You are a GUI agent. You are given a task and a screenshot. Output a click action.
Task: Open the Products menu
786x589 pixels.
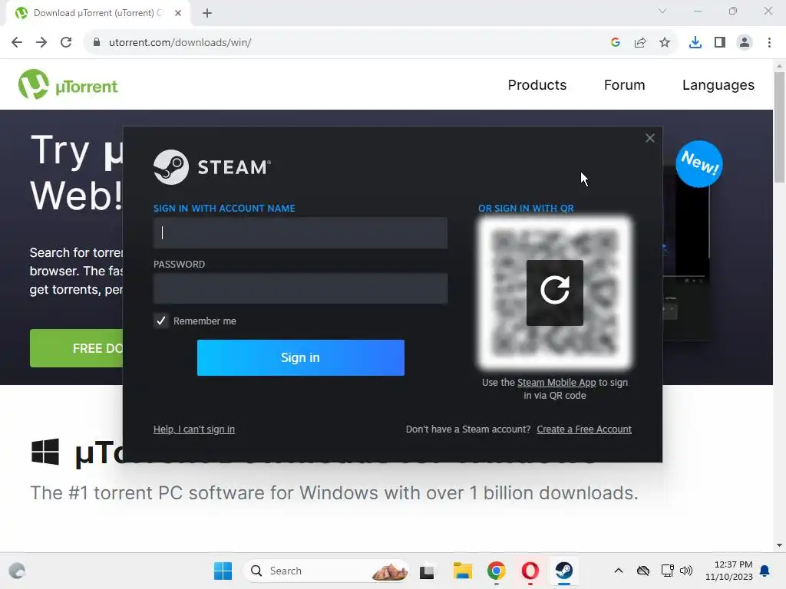point(537,85)
